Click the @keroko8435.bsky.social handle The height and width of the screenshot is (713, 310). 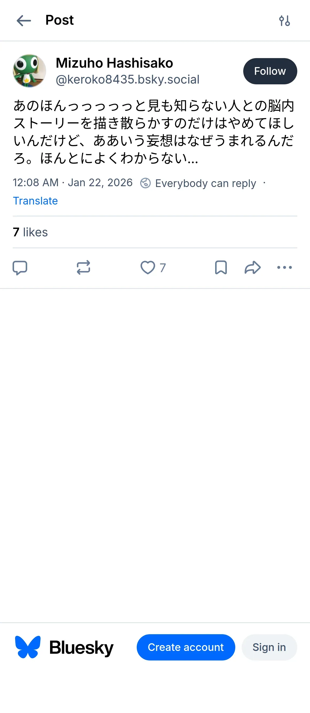pyautogui.click(x=127, y=80)
